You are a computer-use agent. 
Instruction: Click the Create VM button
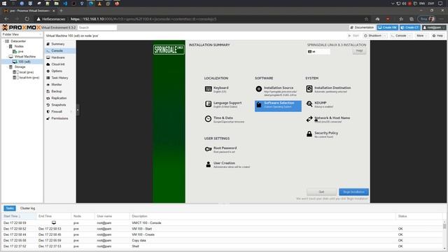point(387,27)
